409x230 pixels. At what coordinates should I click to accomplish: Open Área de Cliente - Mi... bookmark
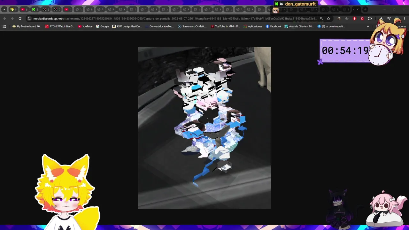point(299,27)
